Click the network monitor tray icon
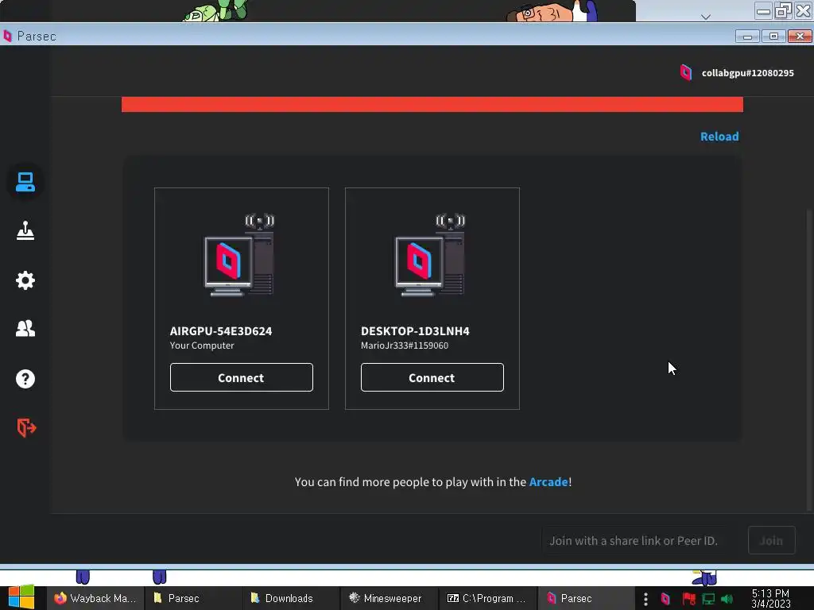 [708, 599]
